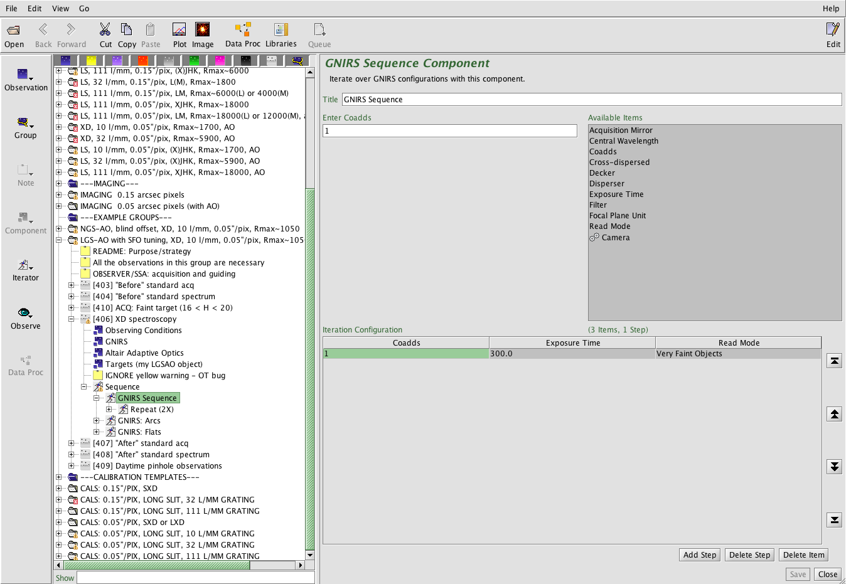Screen dimensions: 846x584
Task: Click the Queue toolbar icon
Action: [319, 29]
